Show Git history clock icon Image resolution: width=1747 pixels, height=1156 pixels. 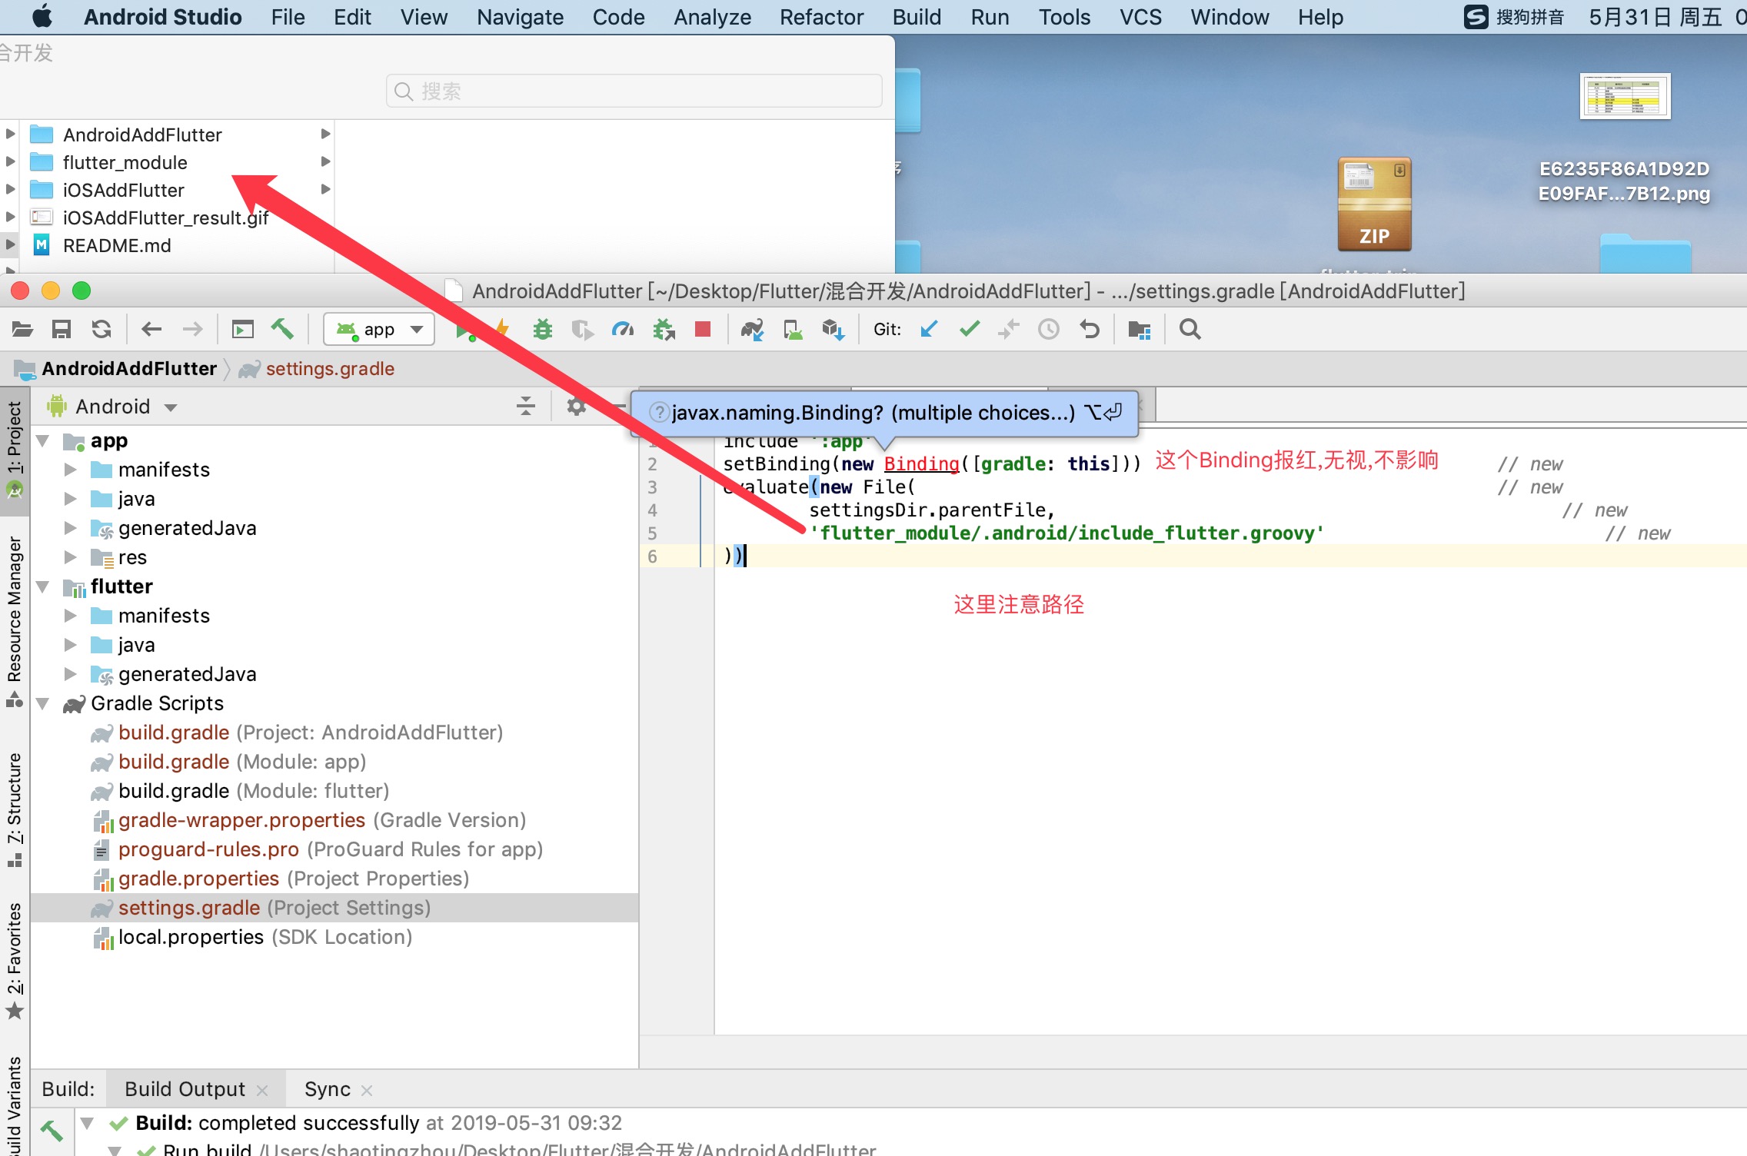[1049, 330]
